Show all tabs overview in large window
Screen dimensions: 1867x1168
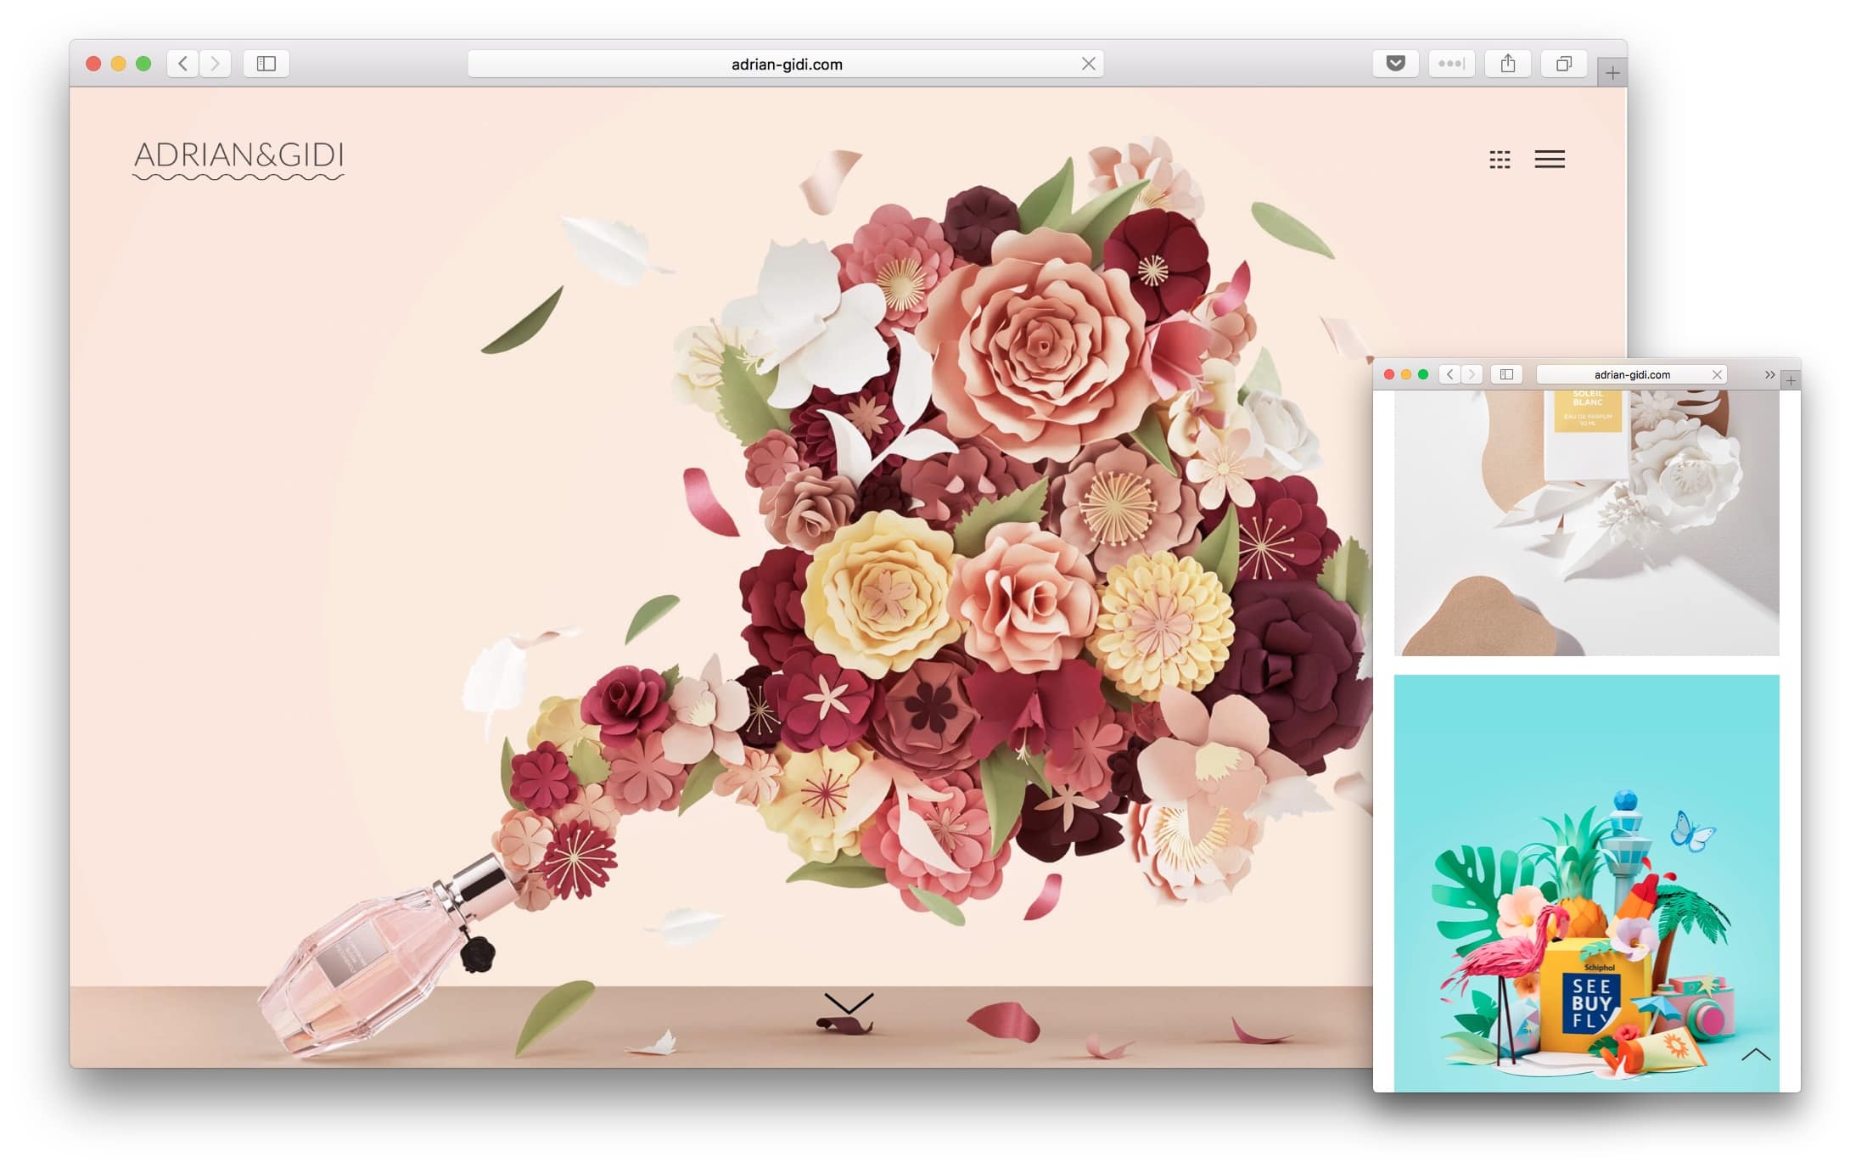tap(1563, 64)
